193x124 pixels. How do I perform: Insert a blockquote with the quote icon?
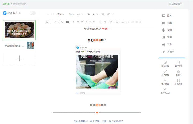click(x=78, y=14)
